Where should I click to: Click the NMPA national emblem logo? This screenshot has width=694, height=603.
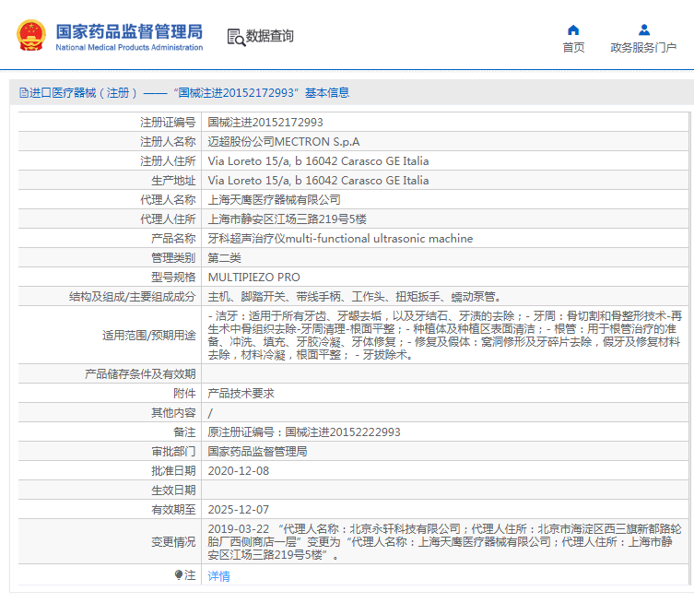click(31, 35)
